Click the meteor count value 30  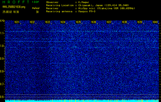[x=37, y=12]
